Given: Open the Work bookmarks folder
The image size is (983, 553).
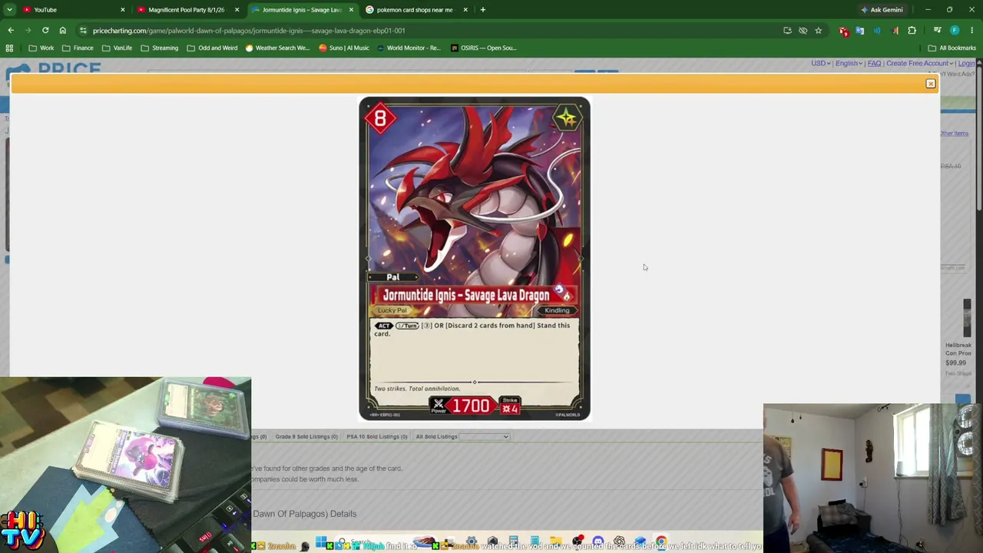Looking at the screenshot, I should 41,48.
